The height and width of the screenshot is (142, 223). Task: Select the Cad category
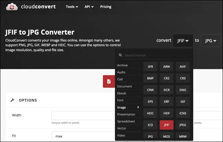120,79
